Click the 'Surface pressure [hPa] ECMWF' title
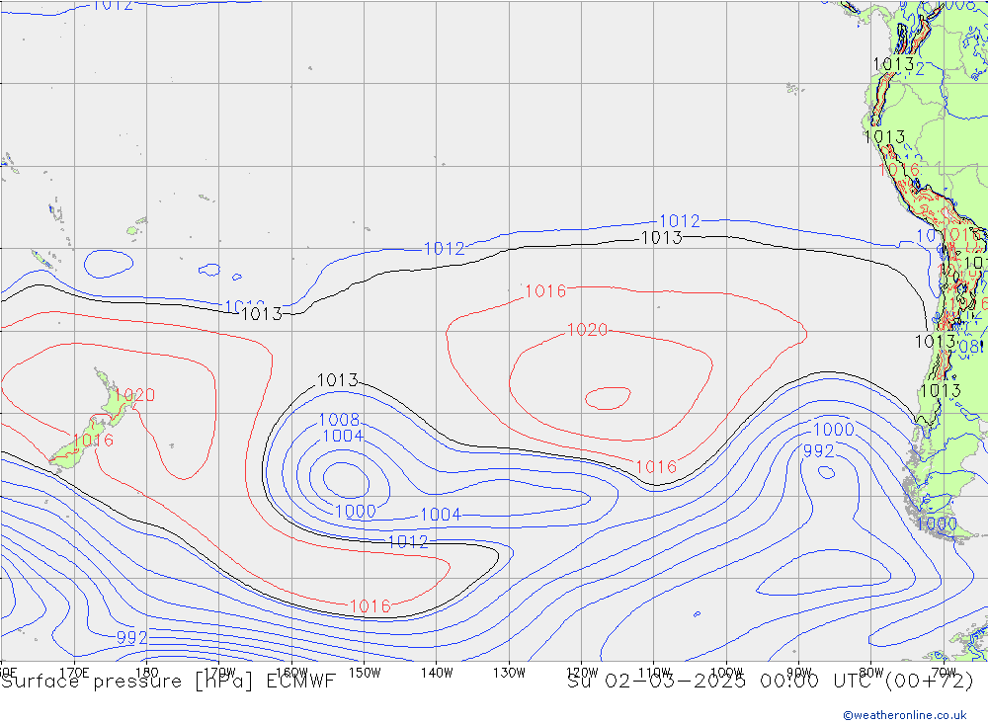The image size is (988, 724). [x=168, y=682]
